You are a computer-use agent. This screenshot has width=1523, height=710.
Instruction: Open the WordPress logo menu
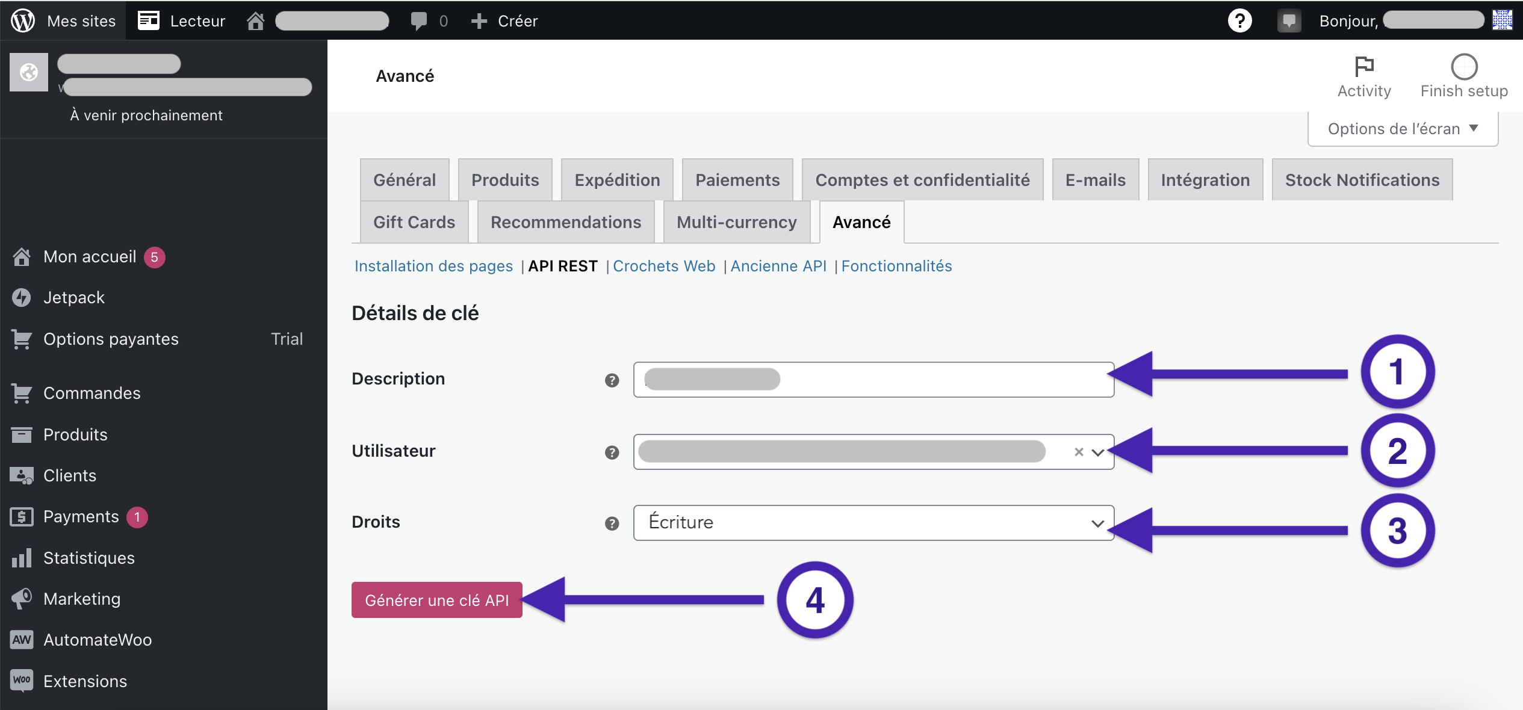23,20
